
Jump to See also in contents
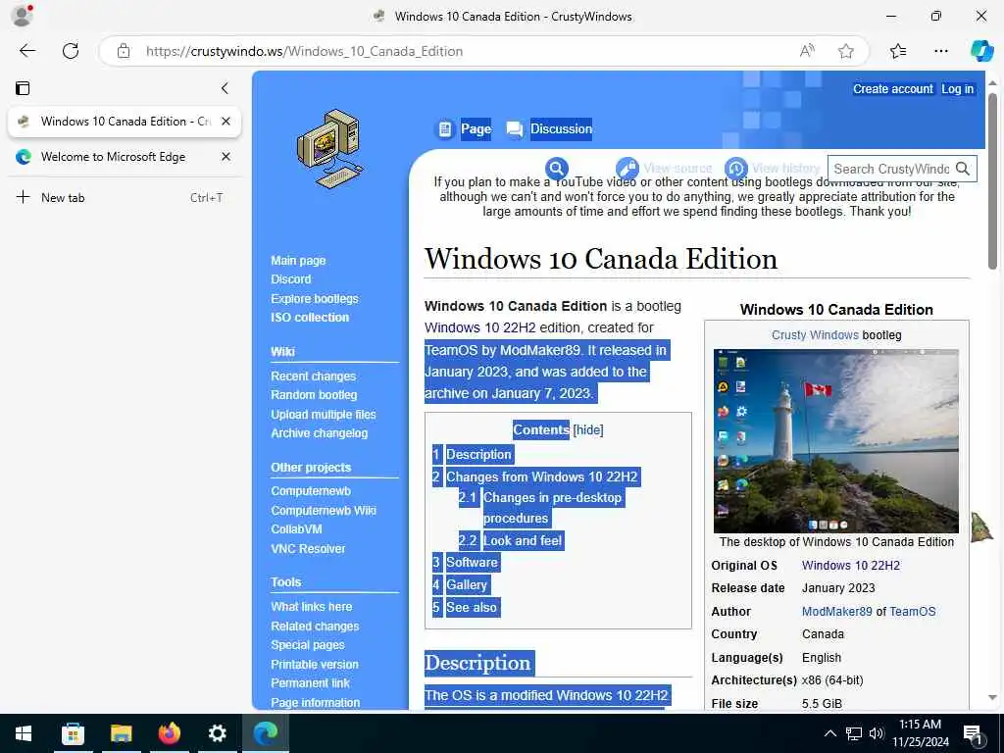tap(472, 607)
